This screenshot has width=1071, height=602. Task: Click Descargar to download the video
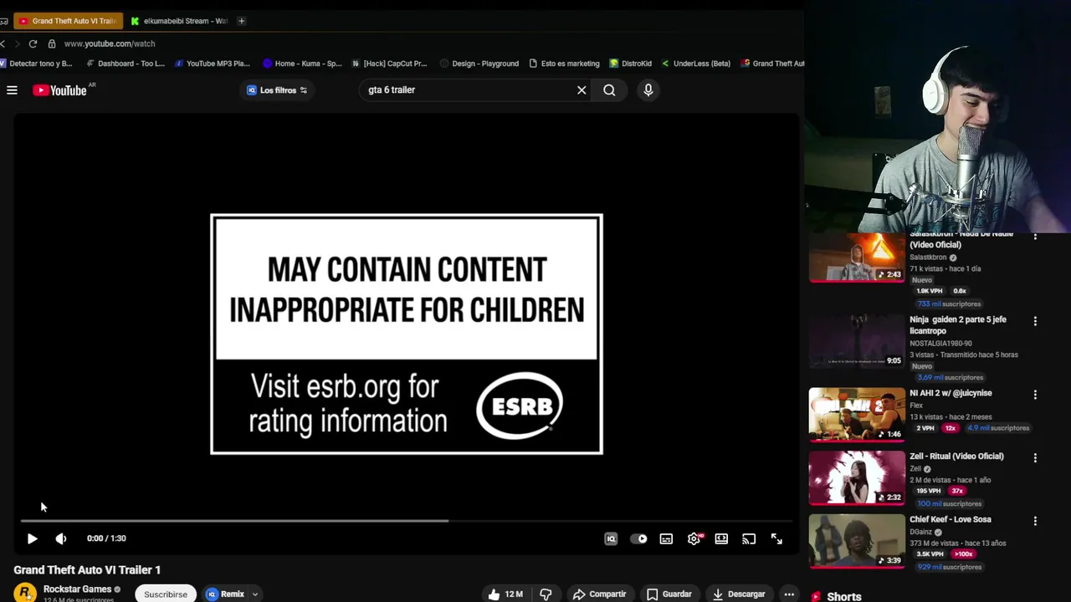[739, 594]
